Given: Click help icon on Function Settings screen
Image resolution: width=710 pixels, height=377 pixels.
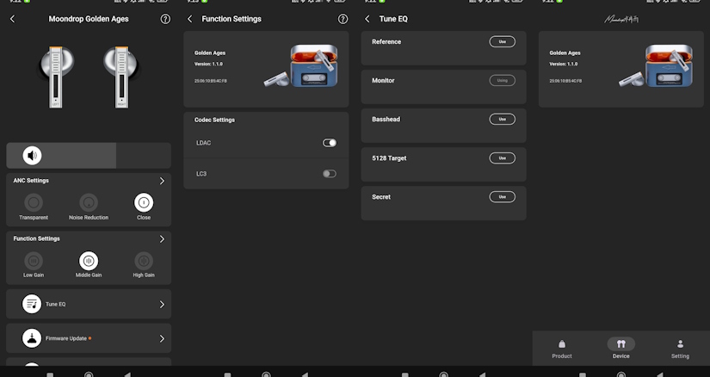Looking at the screenshot, I should pyautogui.click(x=343, y=19).
